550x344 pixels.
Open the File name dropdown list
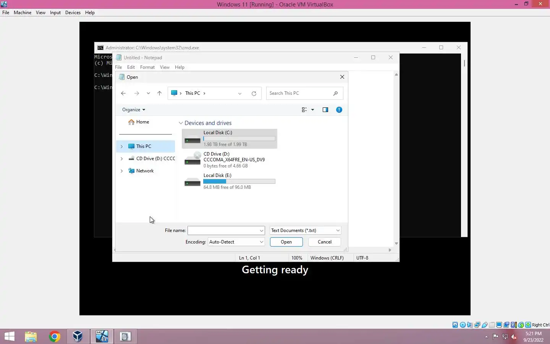[x=262, y=230]
